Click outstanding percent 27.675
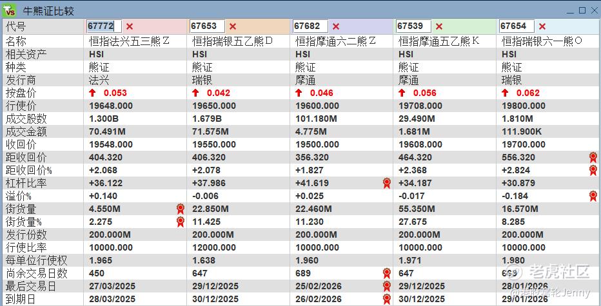601x306 pixels. tap(411, 222)
